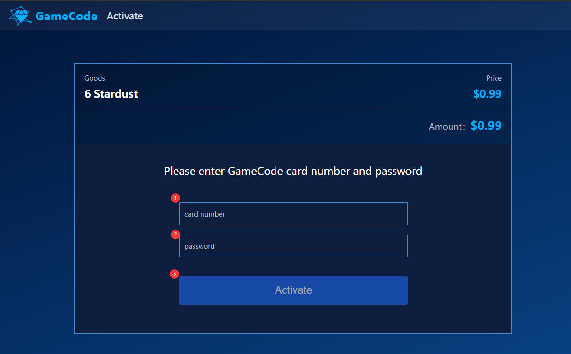Image resolution: width=571 pixels, height=354 pixels.
Task: Click the Price column label
Action: pos(494,78)
